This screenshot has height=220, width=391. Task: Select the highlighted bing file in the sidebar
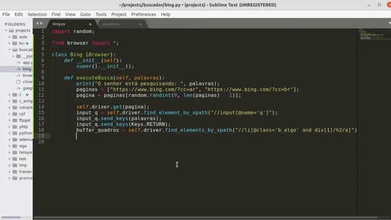click(x=16, y=69)
